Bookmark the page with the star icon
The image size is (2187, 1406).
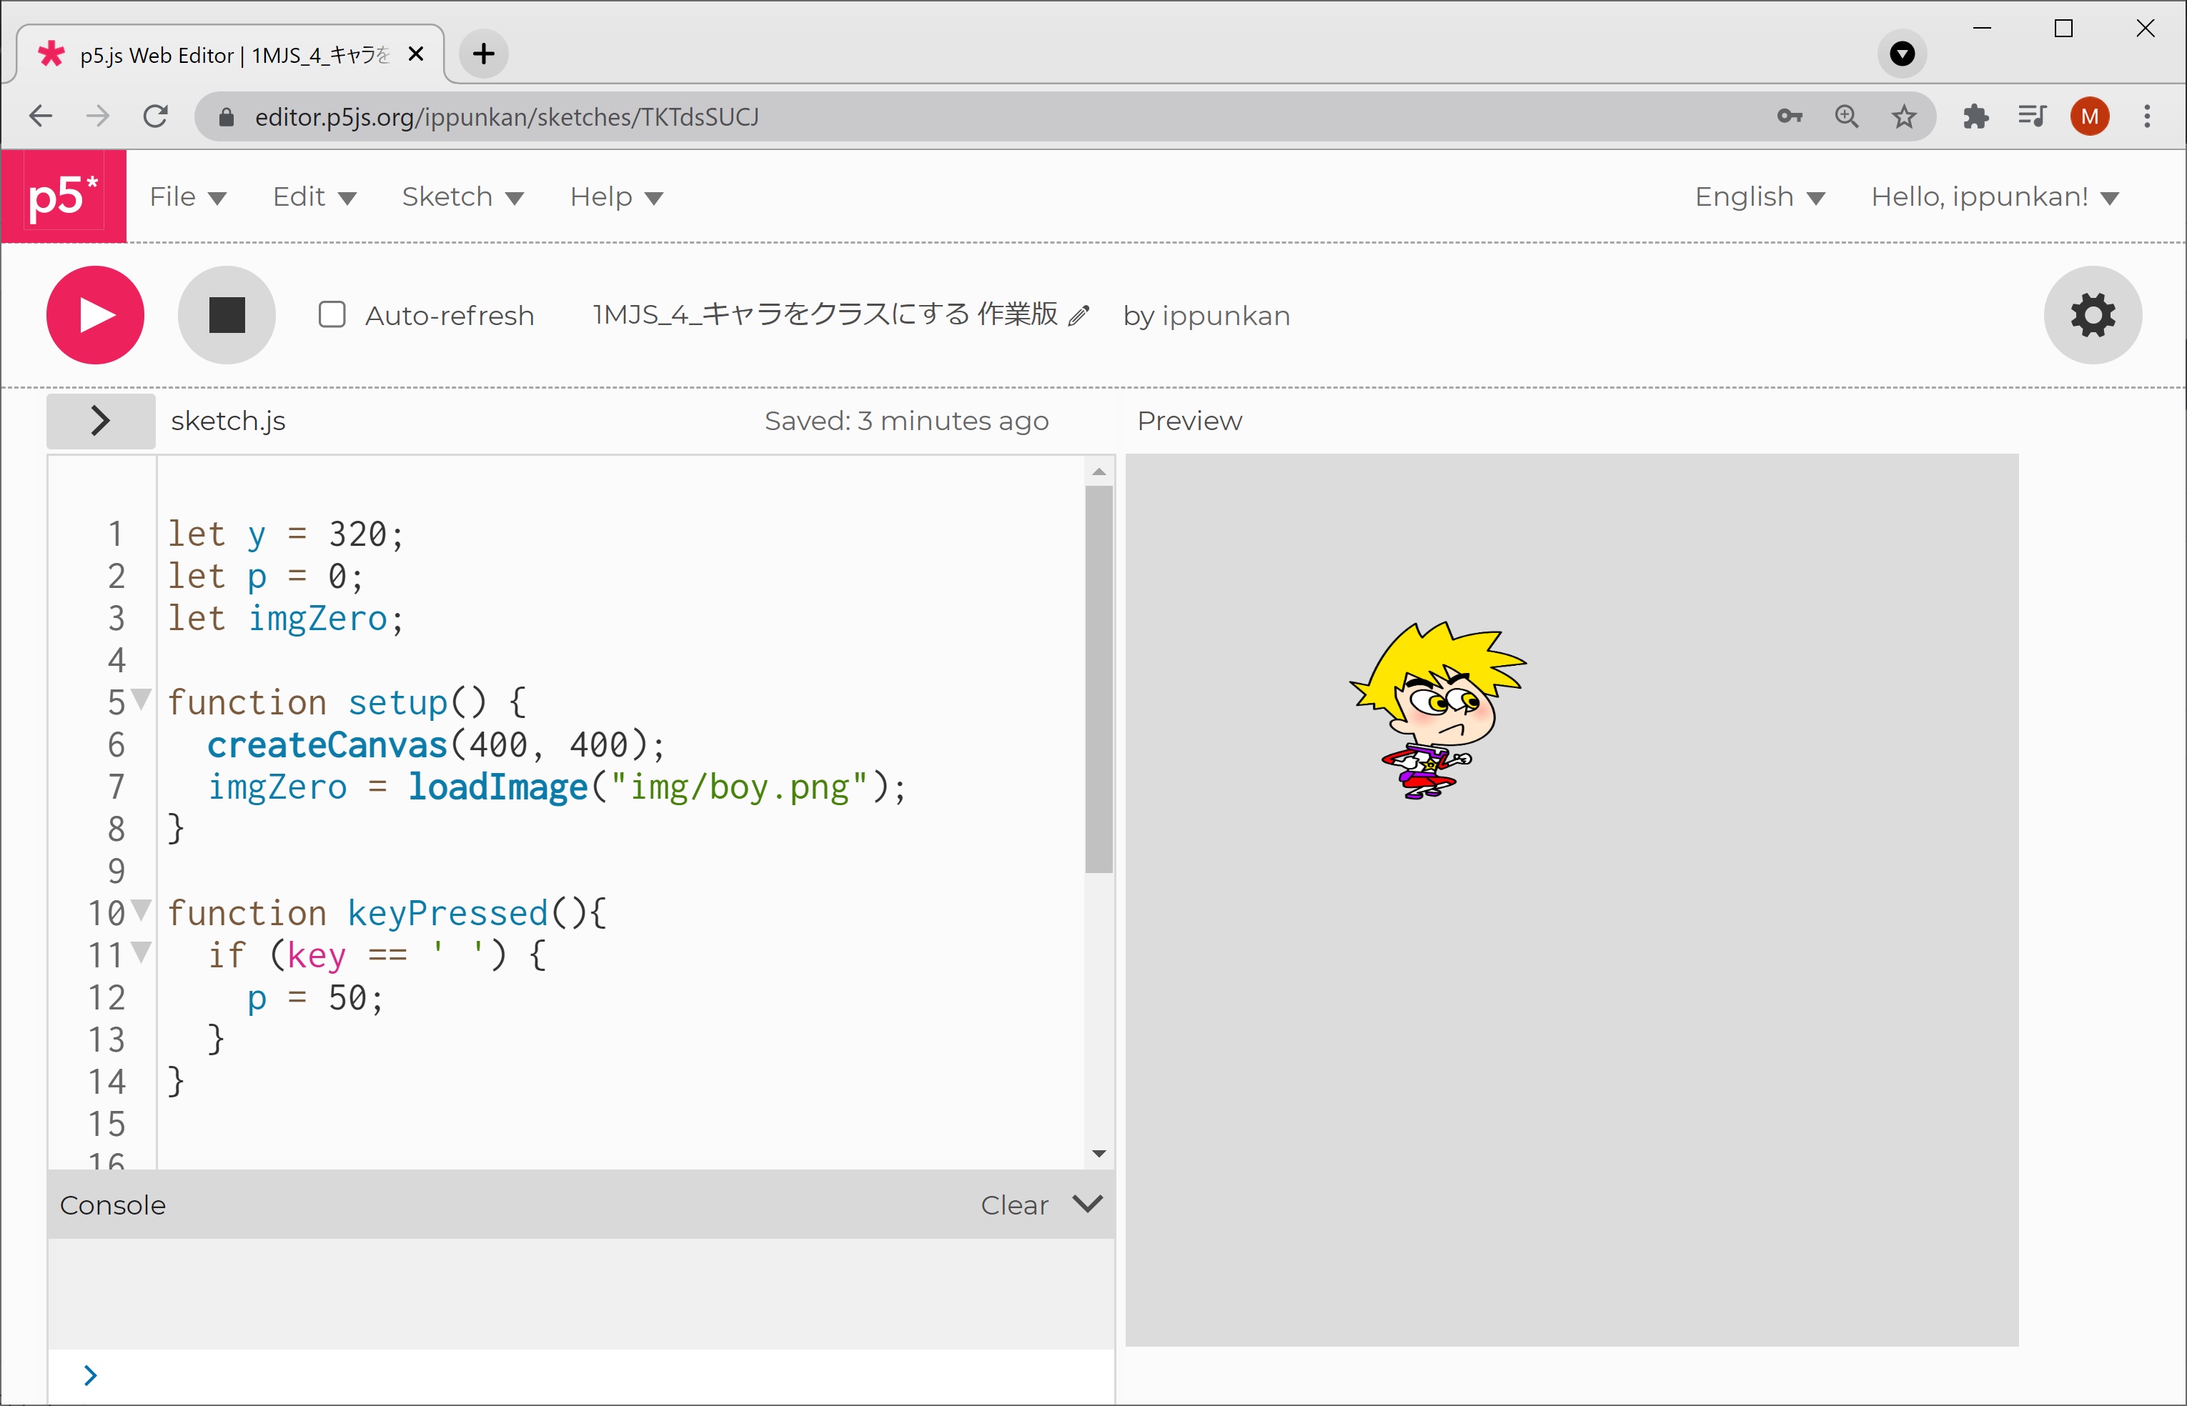click(x=1904, y=116)
